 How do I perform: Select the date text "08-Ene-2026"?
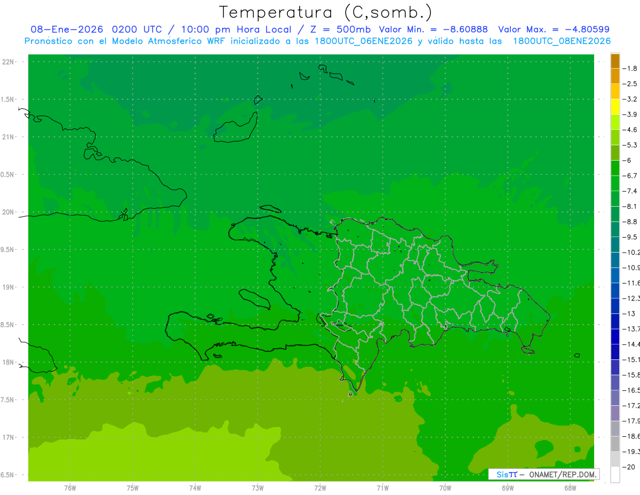(67, 29)
